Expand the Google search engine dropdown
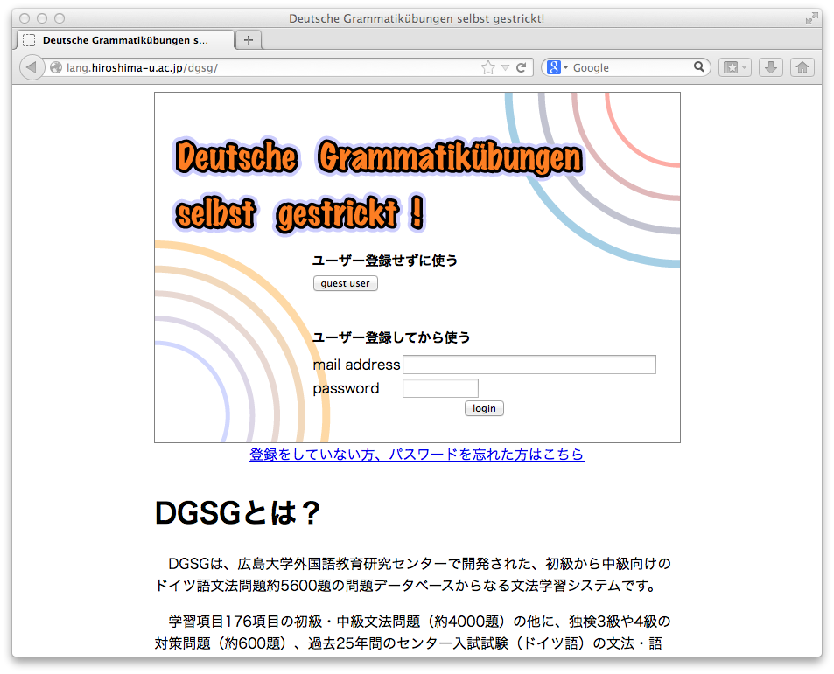The height and width of the screenshot is (674, 834). 557,67
